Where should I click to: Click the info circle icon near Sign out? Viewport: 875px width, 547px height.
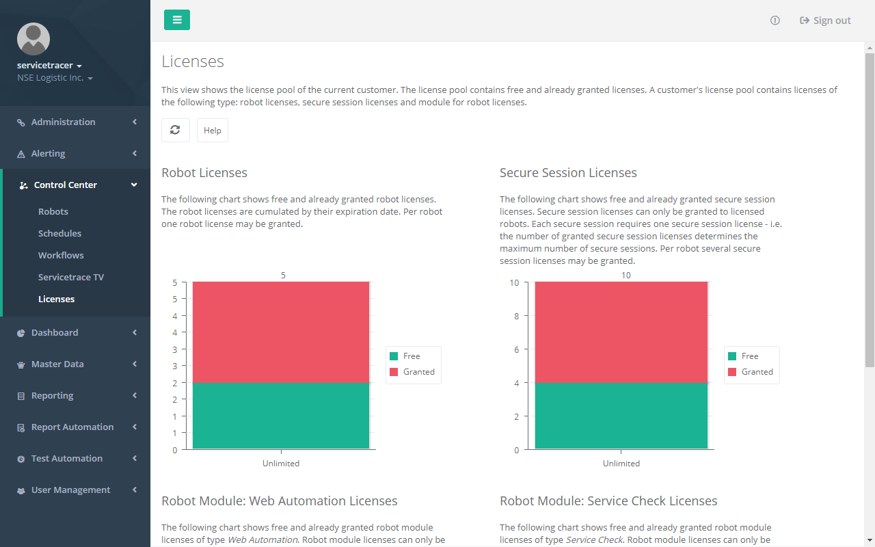[x=775, y=21]
